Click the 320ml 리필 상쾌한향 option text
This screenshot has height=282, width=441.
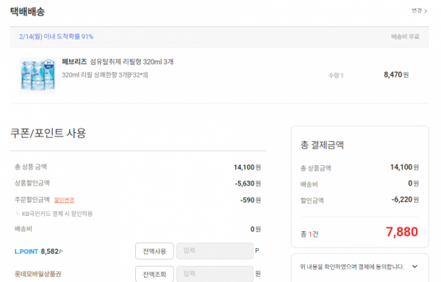(x=104, y=75)
